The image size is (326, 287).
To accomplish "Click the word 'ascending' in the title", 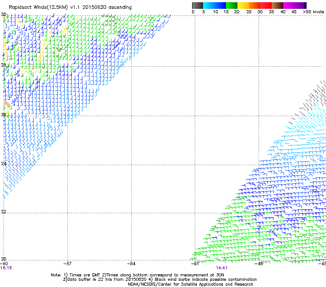I will [120, 8].
